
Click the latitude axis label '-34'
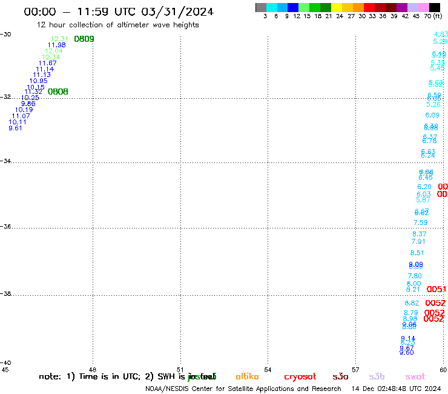tap(5, 161)
